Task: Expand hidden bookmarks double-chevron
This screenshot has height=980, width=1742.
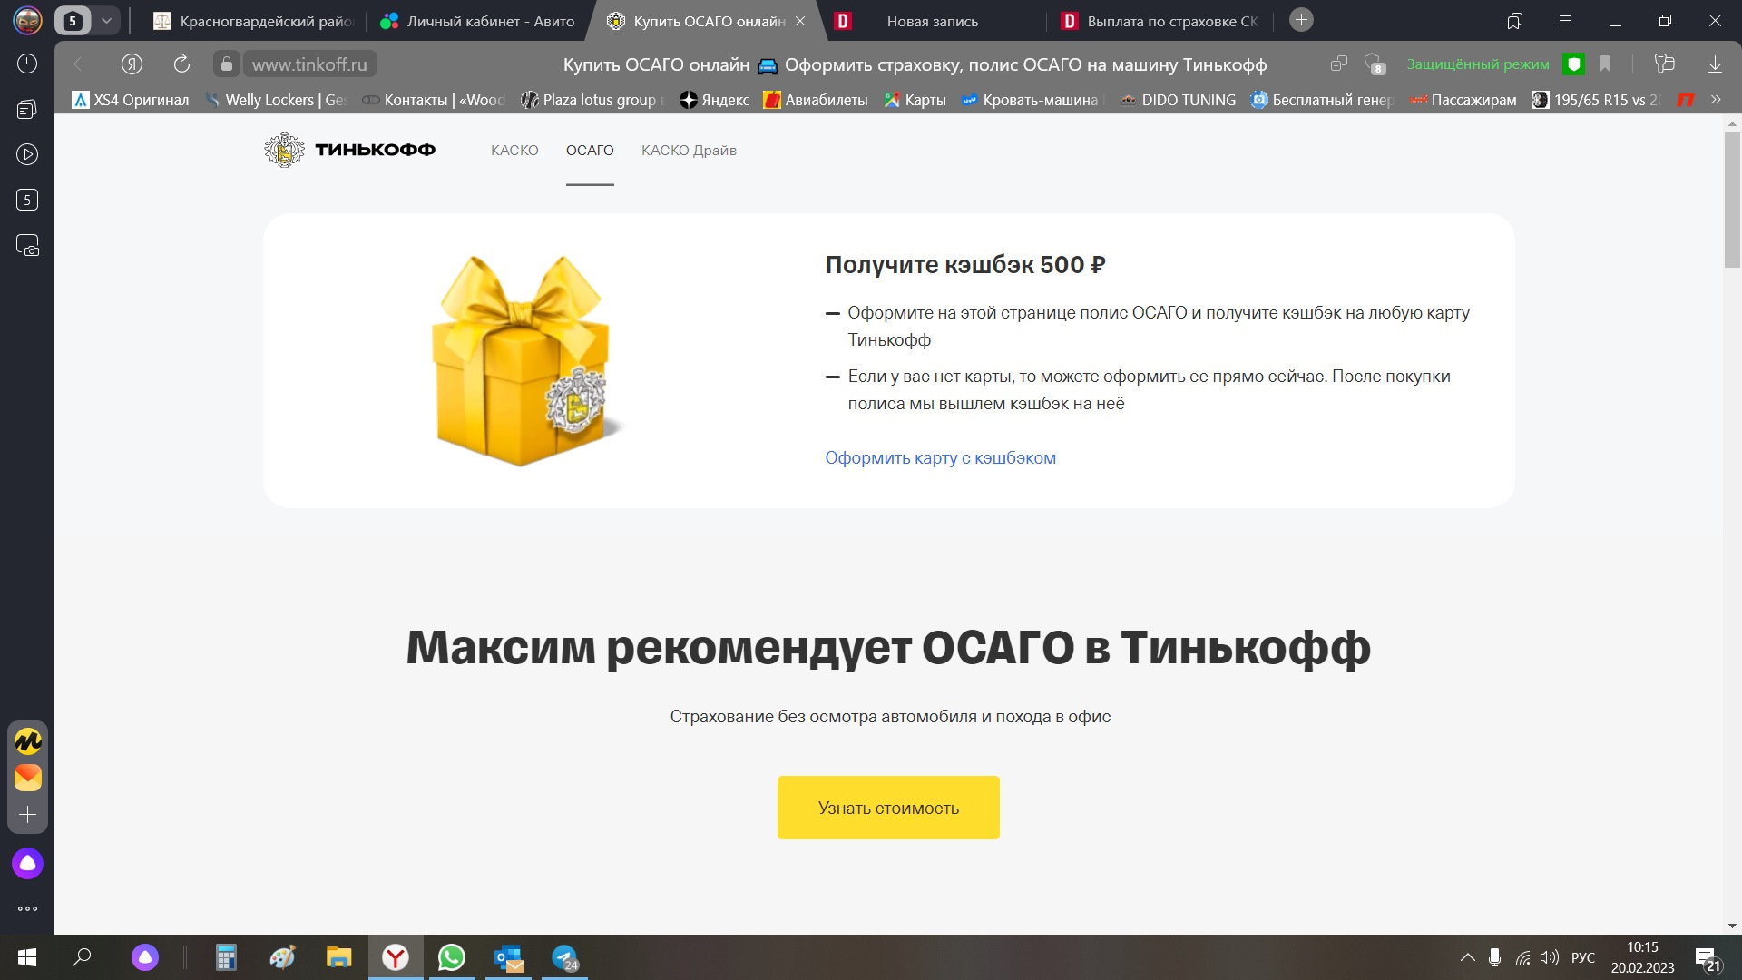Action: pos(1716,100)
